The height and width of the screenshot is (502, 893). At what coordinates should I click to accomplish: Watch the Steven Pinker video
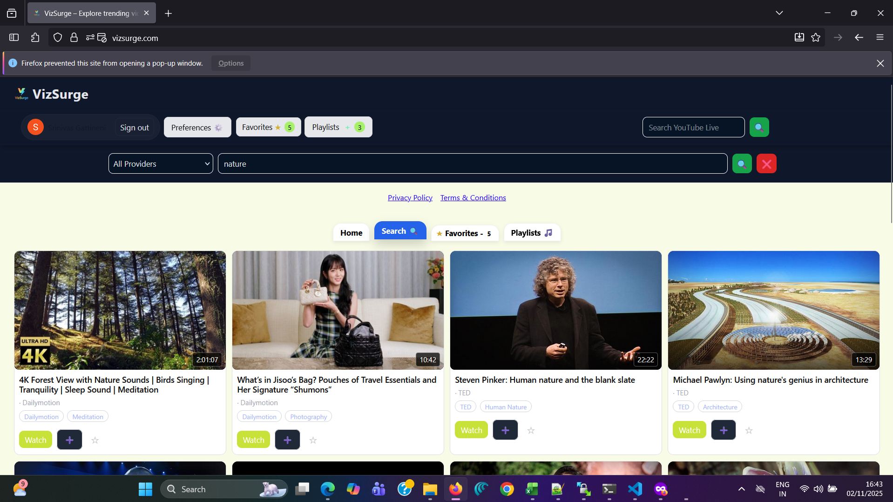(471, 430)
